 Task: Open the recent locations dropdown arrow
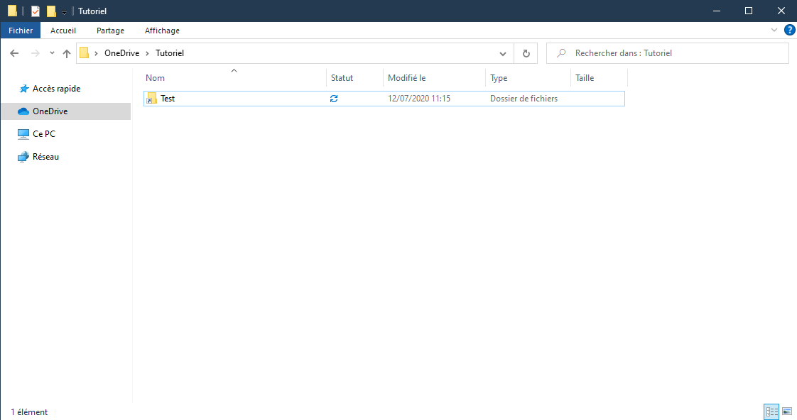[x=52, y=53]
